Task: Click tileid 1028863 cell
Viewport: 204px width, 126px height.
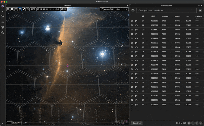Action: [155, 21]
